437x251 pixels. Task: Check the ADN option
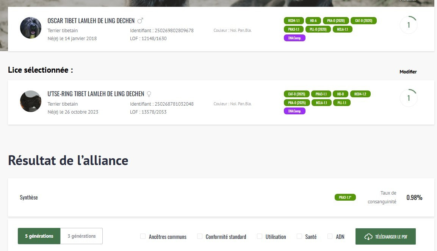click(x=330, y=237)
